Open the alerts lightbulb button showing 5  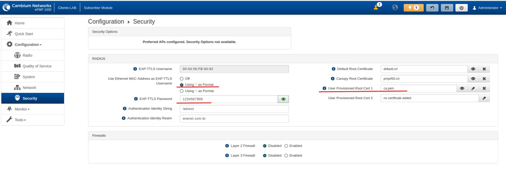coord(413,7)
